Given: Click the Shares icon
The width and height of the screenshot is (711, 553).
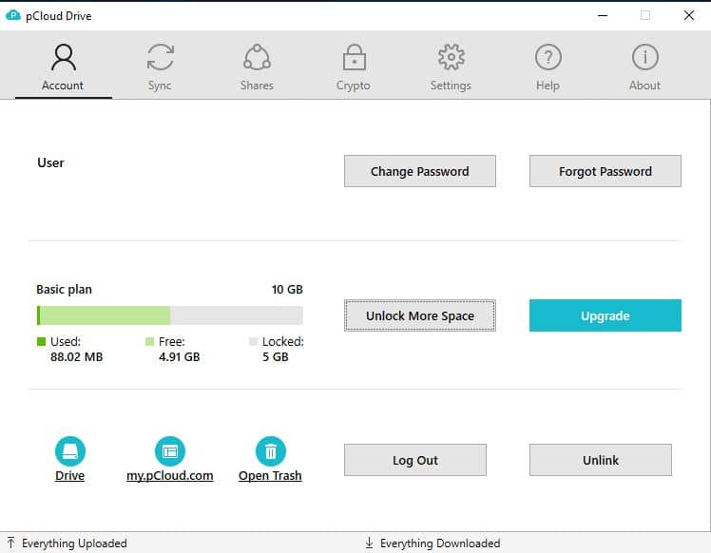Looking at the screenshot, I should pyautogui.click(x=257, y=57).
